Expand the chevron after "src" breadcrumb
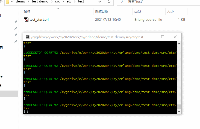 tap(63, 2)
